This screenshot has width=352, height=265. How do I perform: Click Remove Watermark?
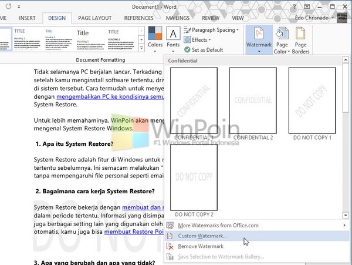(x=256, y=246)
